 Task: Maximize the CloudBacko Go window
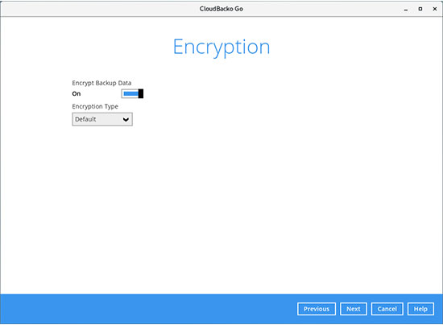tap(420, 9)
